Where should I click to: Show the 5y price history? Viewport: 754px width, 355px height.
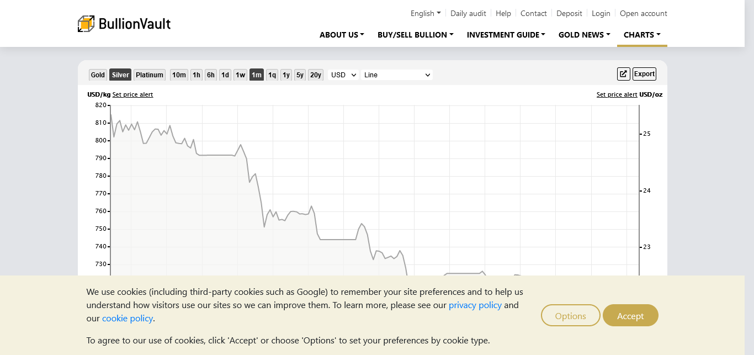pyautogui.click(x=299, y=75)
